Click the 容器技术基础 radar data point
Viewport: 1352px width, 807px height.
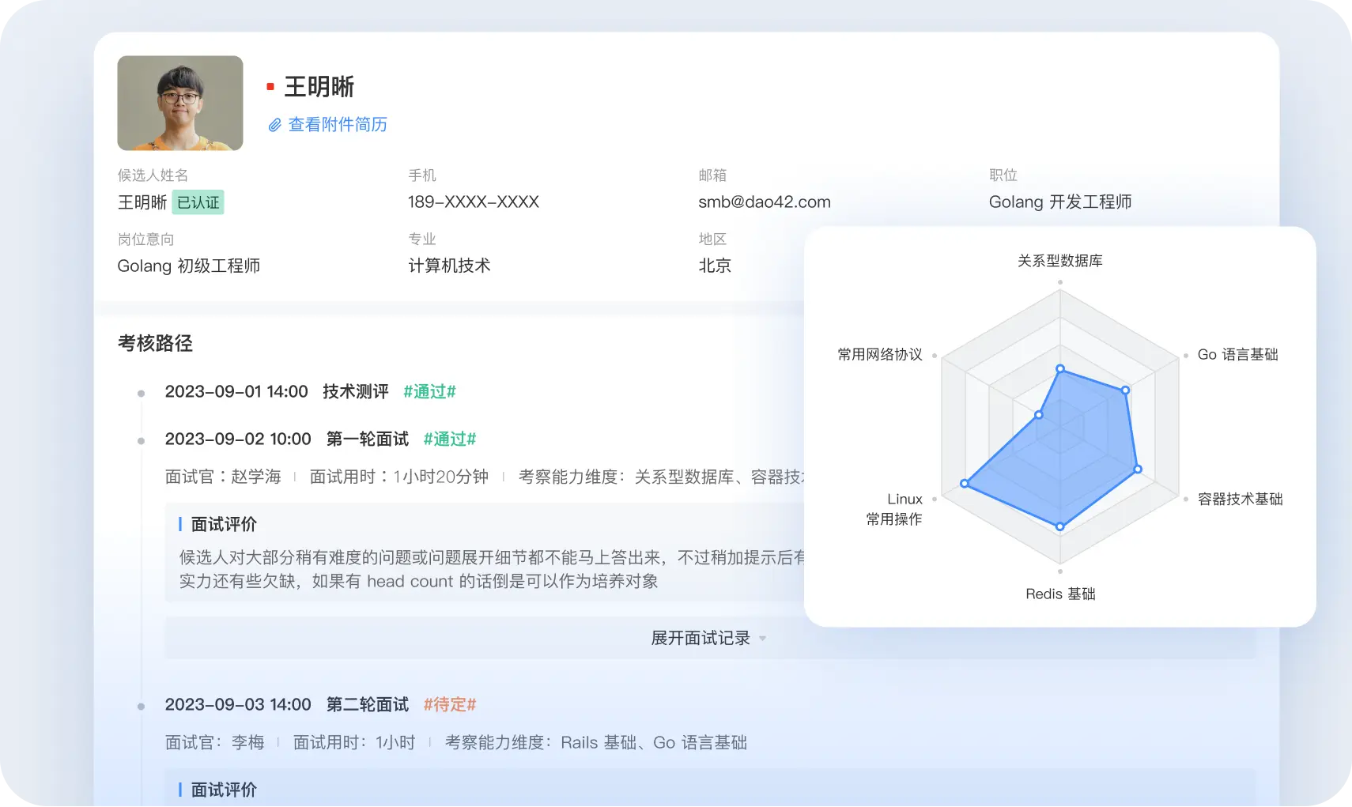pyautogui.click(x=1138, y=469)
